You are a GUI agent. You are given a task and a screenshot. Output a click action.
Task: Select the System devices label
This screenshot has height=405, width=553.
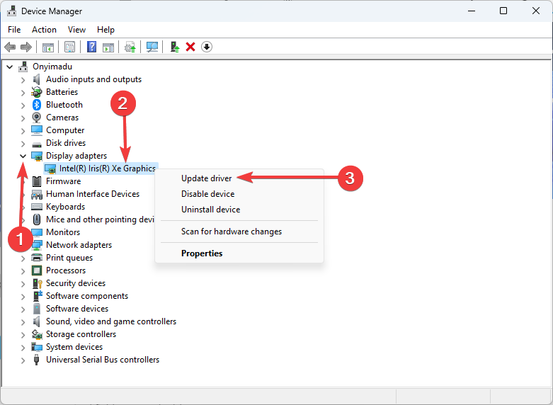coord(74,347)
